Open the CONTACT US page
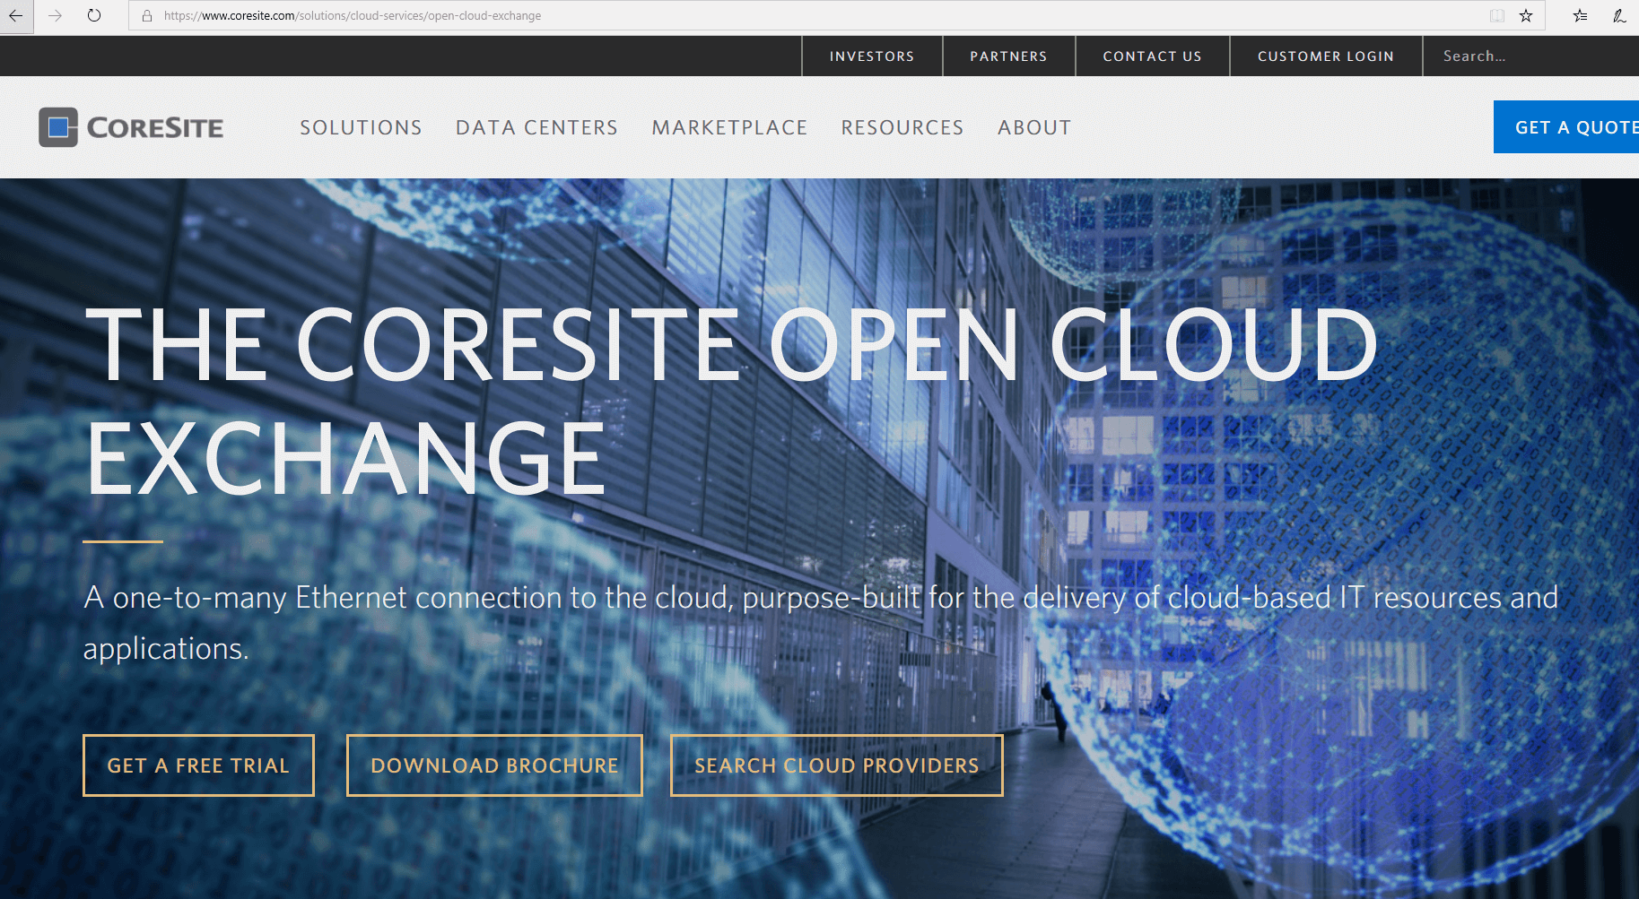 pyautogui.click(x=1152, y=56)
